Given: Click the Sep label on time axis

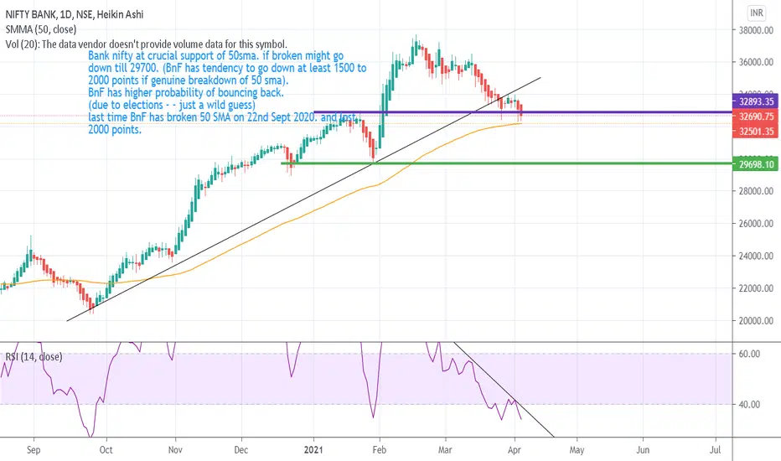Looking at the screenshot, I should point(34,450).
